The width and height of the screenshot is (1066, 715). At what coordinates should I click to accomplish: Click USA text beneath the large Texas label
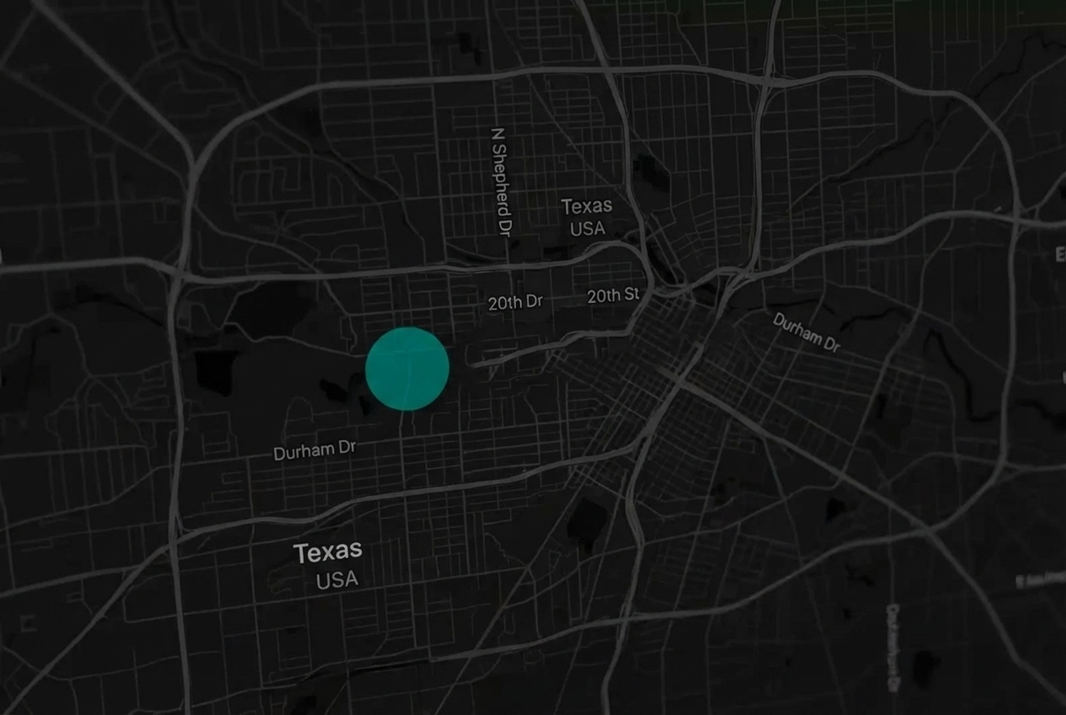tap(336, 579)
